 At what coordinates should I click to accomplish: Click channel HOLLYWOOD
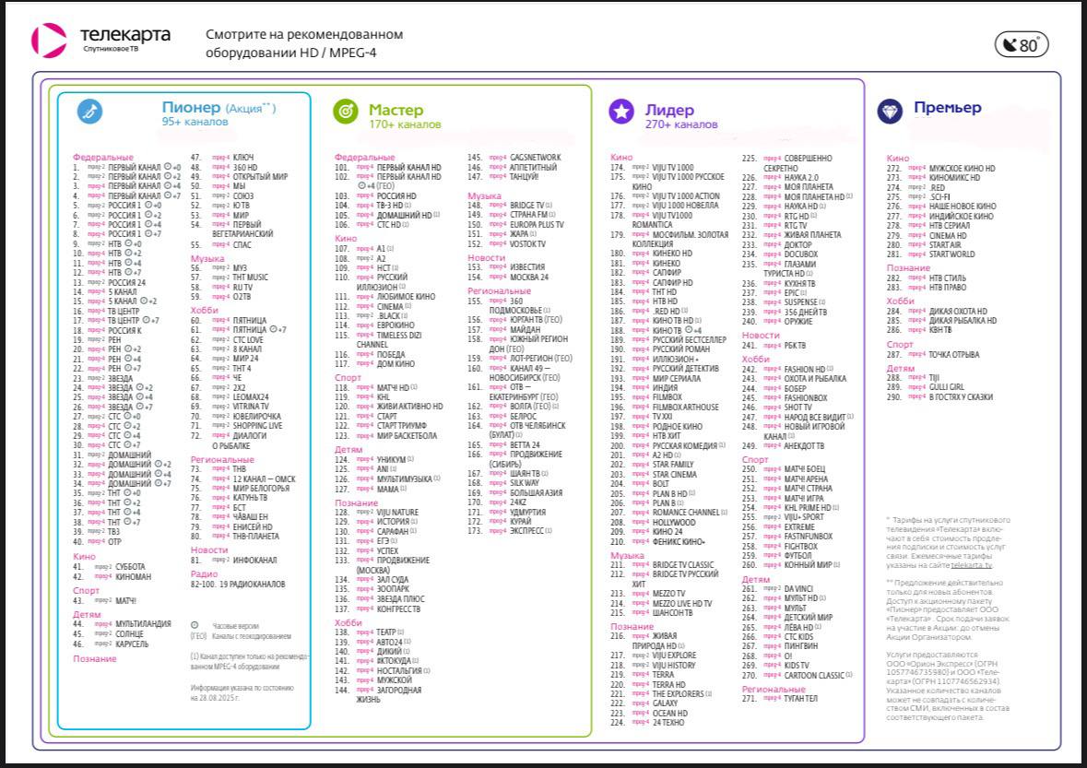point(674,523)
